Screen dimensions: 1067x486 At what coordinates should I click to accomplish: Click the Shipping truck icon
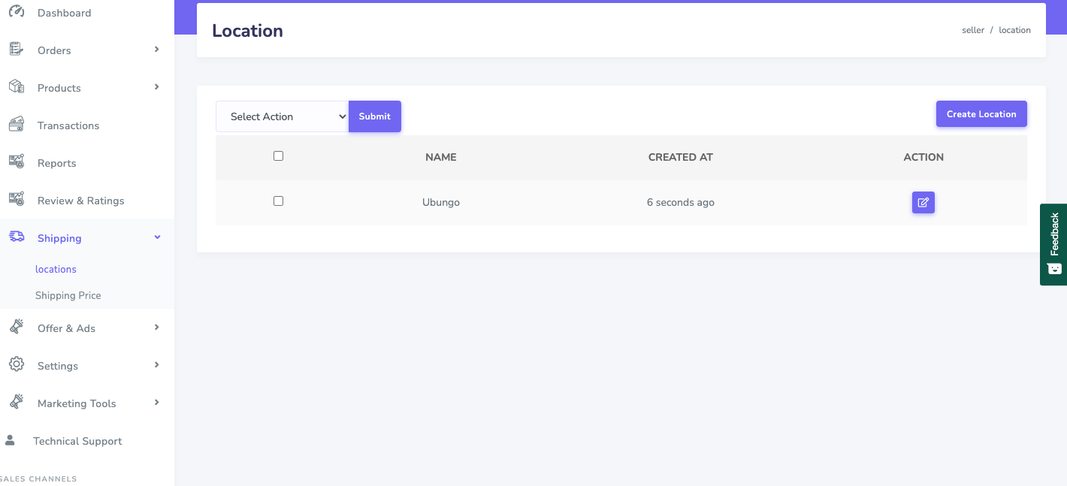(x=16, y=237)
